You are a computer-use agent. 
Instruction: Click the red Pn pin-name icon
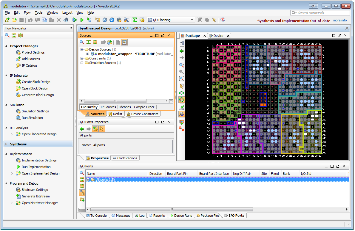click(x=182, y=129)
